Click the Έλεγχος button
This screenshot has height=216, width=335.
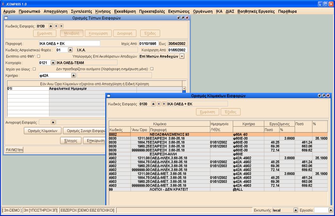[71, 141]
